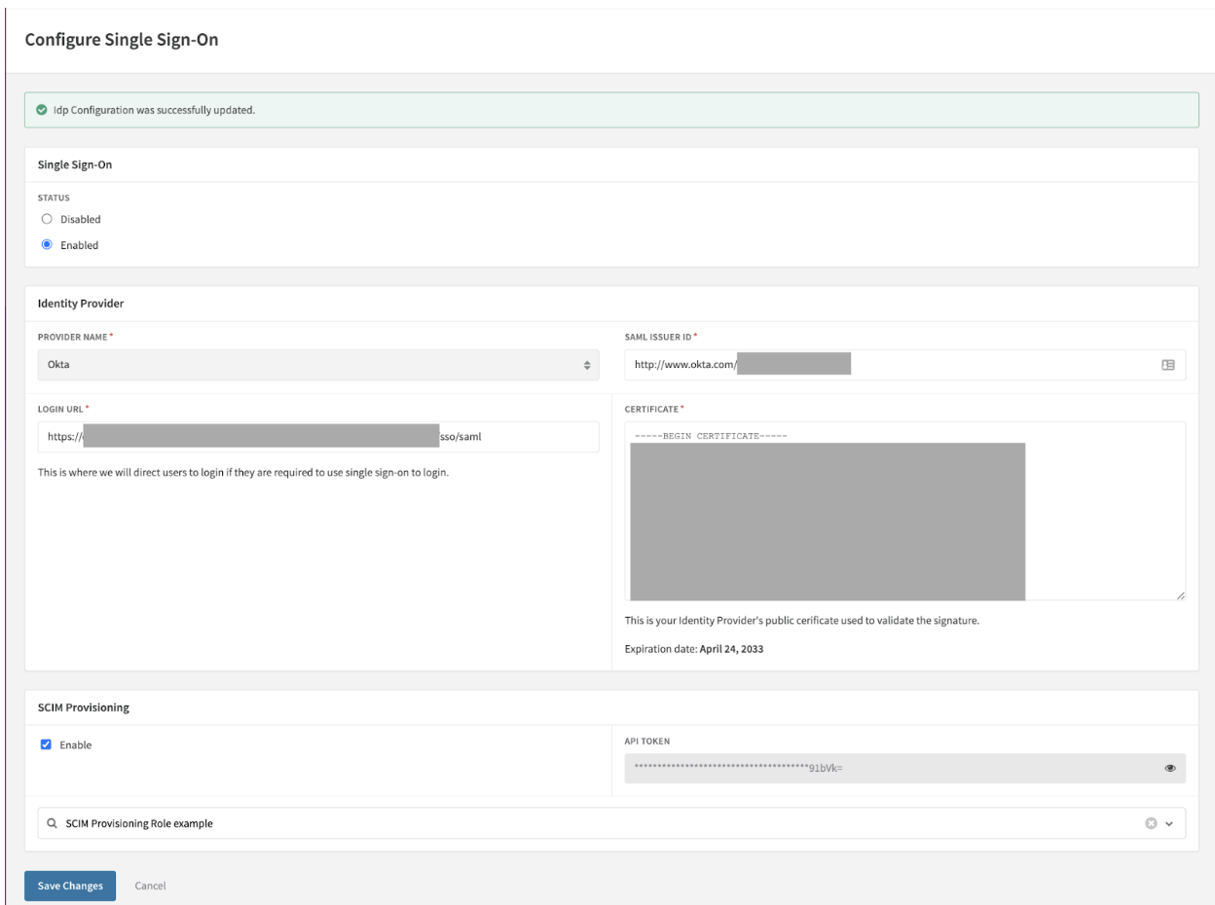Click the SCIM Provisioning Role example field
1215x905 pixels.
(x=611, y=823)
